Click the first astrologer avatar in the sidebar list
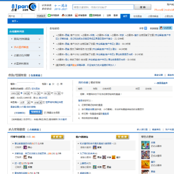This screenshot has height=174, width=174. [x=145, y=145]
